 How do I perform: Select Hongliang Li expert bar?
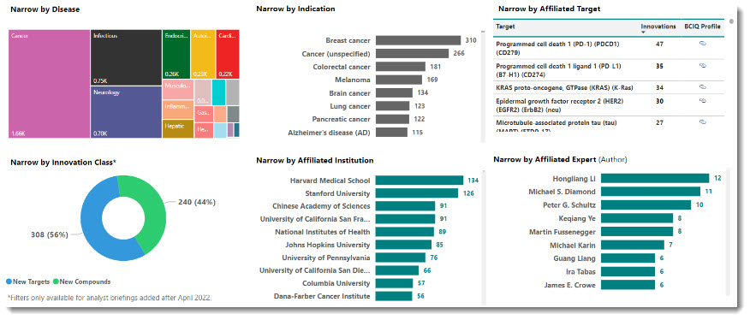coord(655,179)
